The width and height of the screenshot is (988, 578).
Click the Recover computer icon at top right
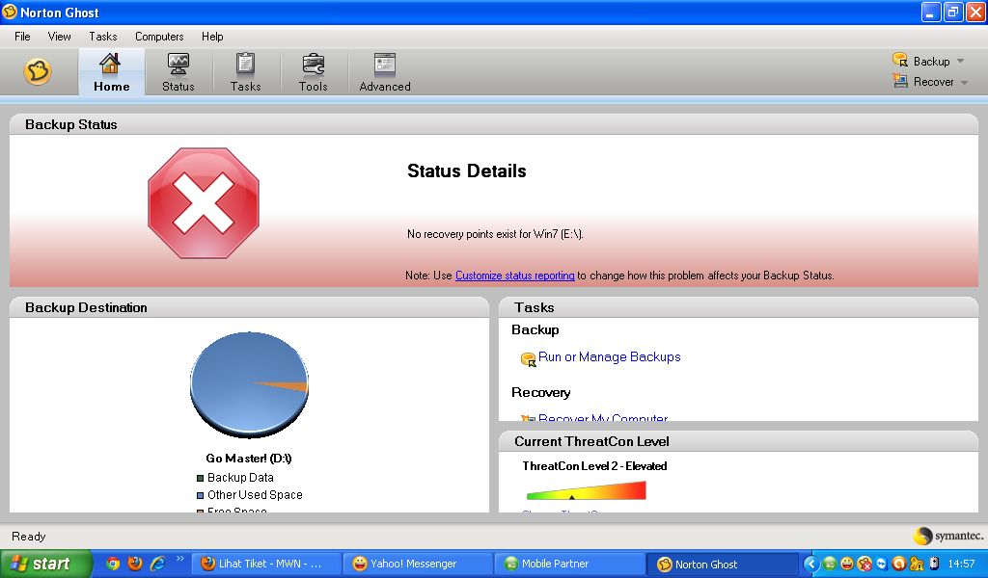[x=900, y=81]
